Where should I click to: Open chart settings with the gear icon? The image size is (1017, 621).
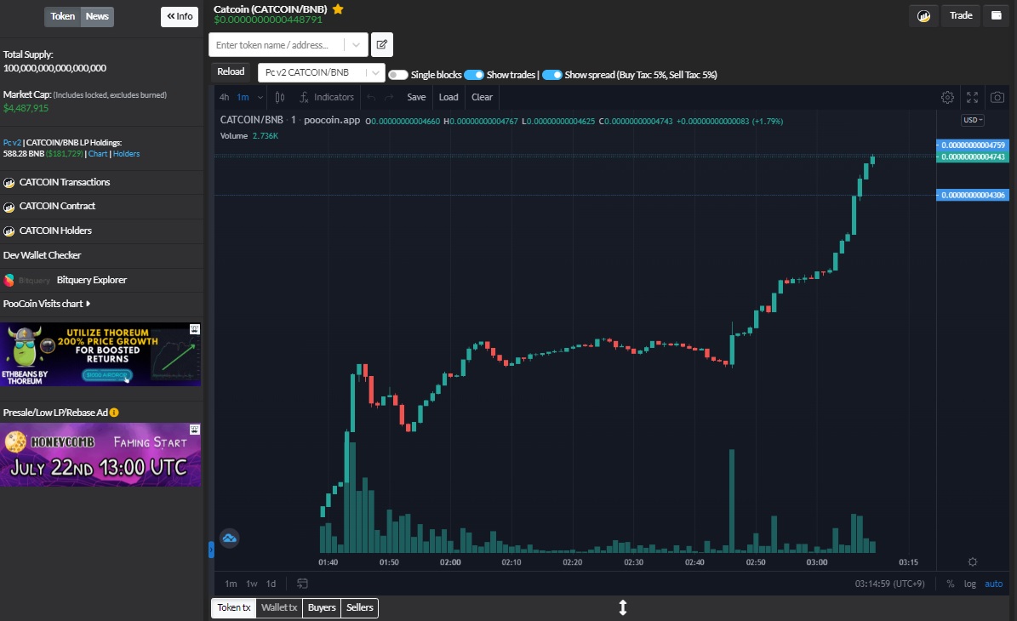pyautogui.click(x=947, y=97)
